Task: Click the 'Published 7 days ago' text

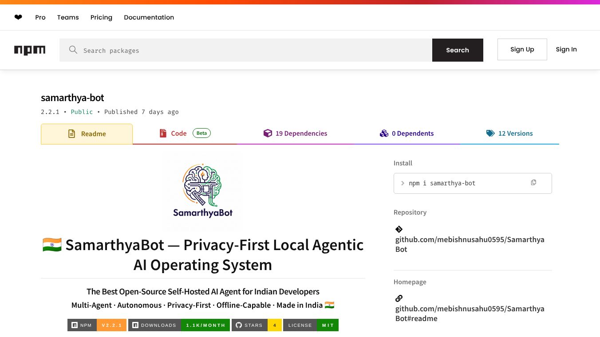Action: click(142, 112)
